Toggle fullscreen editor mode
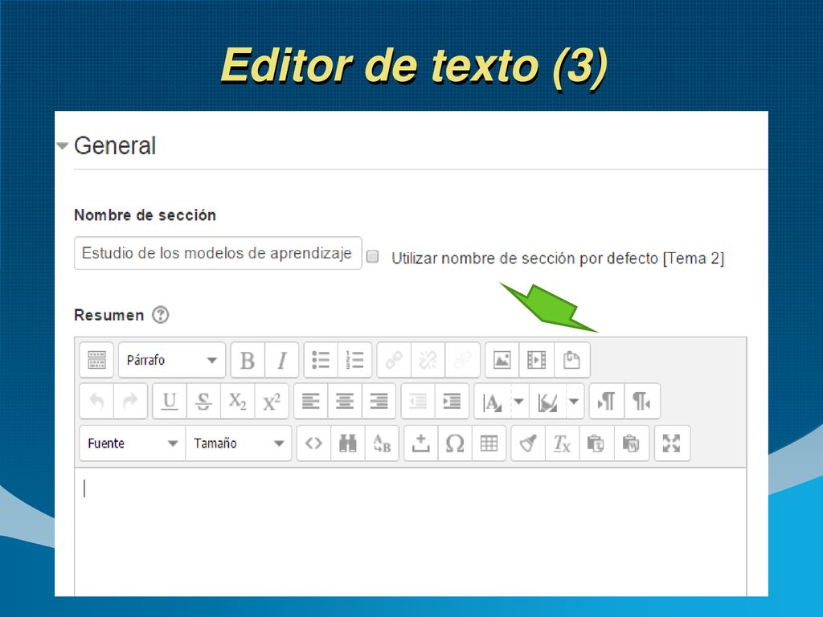Image resolution: width=823 pixels, height=617 pixels. pyautogui.click(x=672, y=443)
